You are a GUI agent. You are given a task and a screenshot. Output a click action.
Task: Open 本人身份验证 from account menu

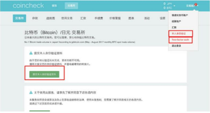coord(179,33)
